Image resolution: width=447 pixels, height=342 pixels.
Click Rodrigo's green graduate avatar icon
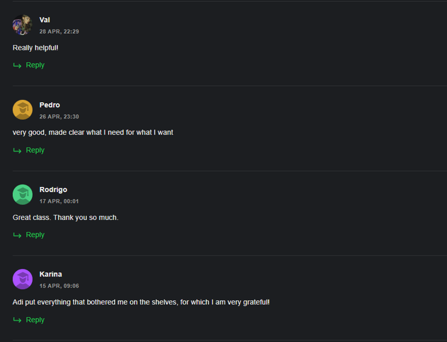[23, 195]
